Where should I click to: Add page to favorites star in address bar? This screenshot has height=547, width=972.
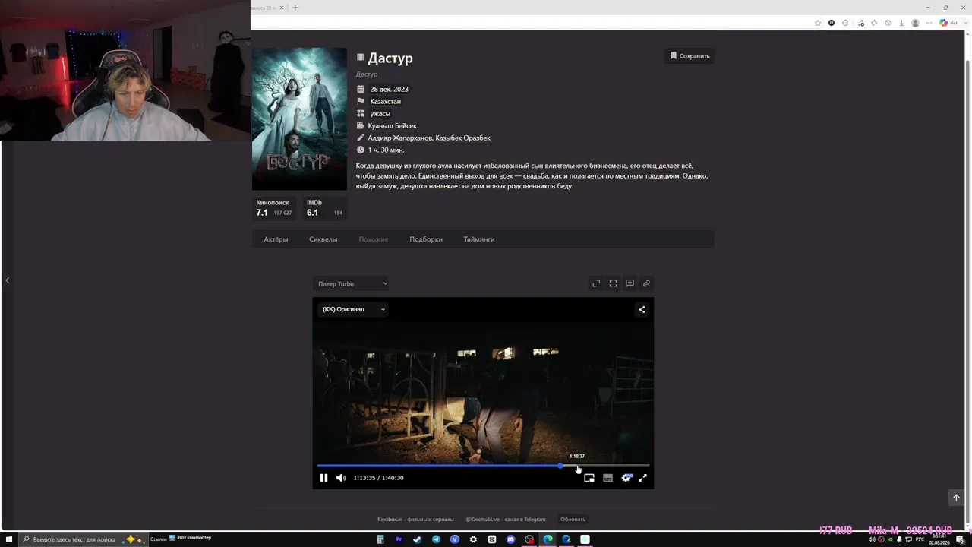[818, 23]
